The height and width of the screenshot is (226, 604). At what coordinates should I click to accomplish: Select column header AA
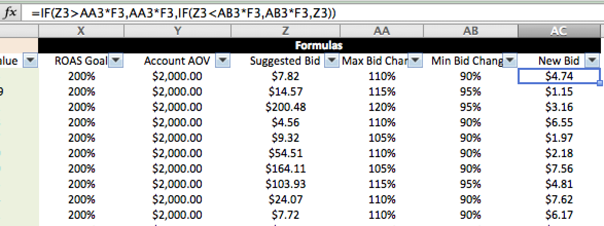click(381, 31)
